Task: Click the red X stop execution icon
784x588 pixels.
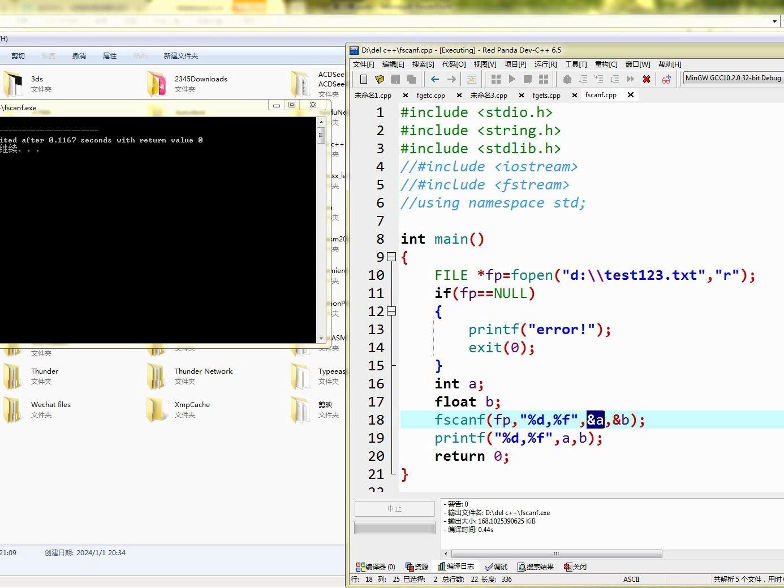Action: click(647, 79)
